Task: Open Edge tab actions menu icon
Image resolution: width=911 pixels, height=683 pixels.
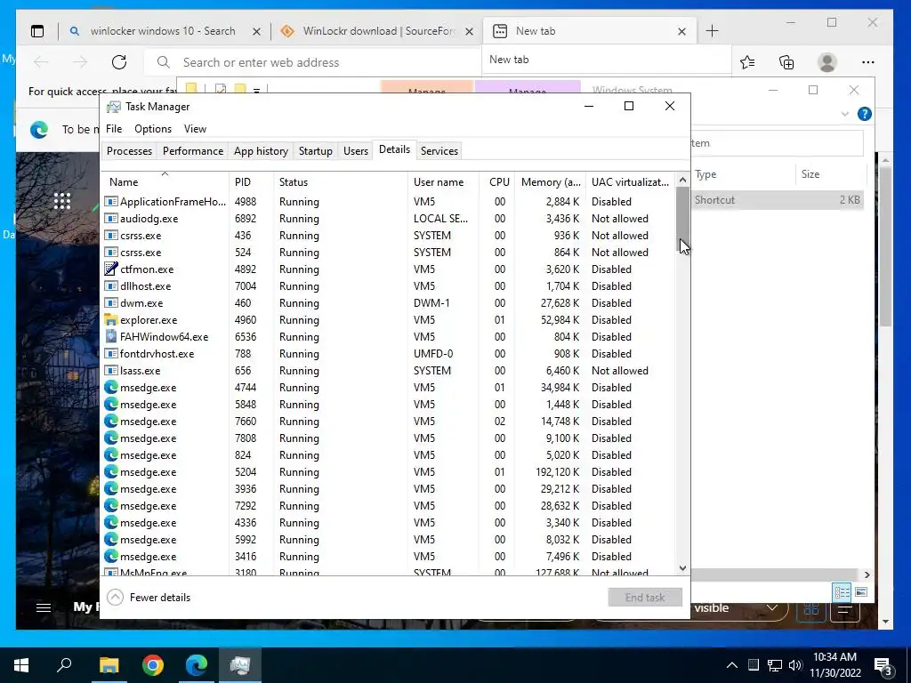Action: point(37,31)
